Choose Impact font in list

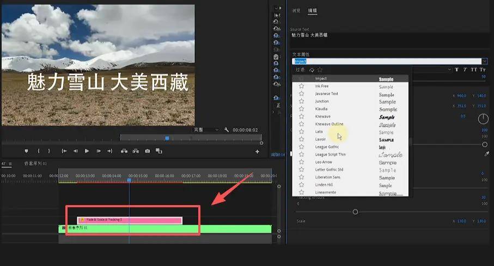[350, 78]
